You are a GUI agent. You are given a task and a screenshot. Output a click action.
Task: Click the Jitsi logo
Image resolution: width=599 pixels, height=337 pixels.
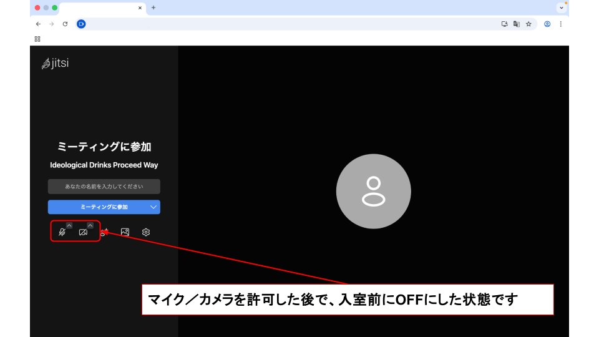55,63
